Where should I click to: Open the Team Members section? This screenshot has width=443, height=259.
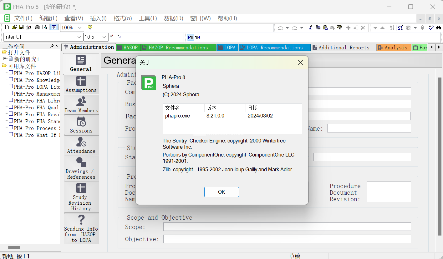coord(81,105)
